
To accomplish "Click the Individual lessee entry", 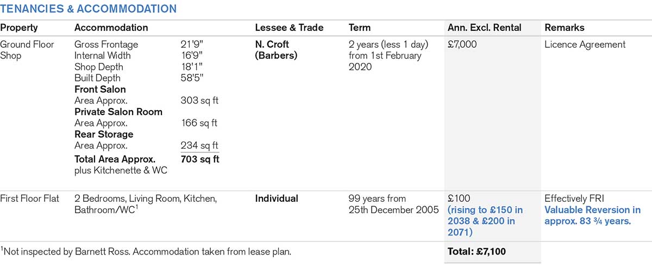I will tap(277, 199).
